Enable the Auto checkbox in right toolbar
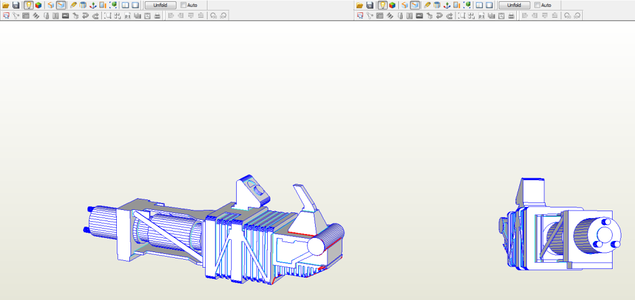The height and width of the screenshot is (300, 635). pyautogui.click(x=537, y=5)
